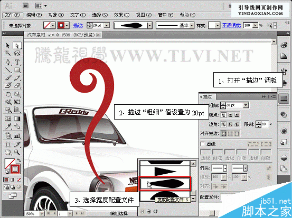Open stroke color dropdown in control bar
Viewport: 292px width, 218px height.
(67, 25)
